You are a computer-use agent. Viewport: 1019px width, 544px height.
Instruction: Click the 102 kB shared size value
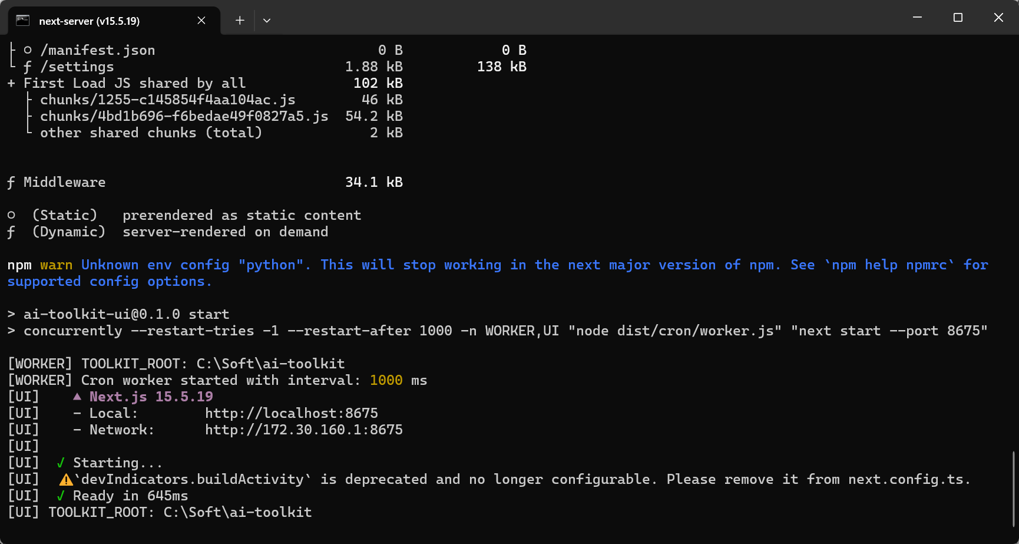pyautogui.click(x=378, y=83)
